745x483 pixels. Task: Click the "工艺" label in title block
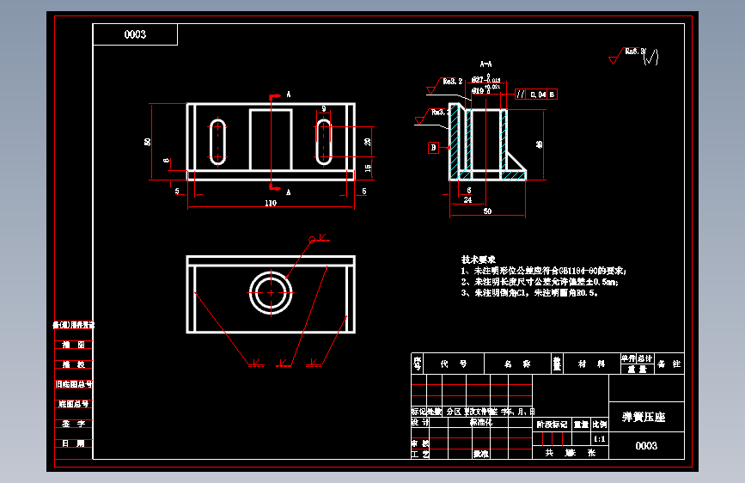click(x=420, y=454)
